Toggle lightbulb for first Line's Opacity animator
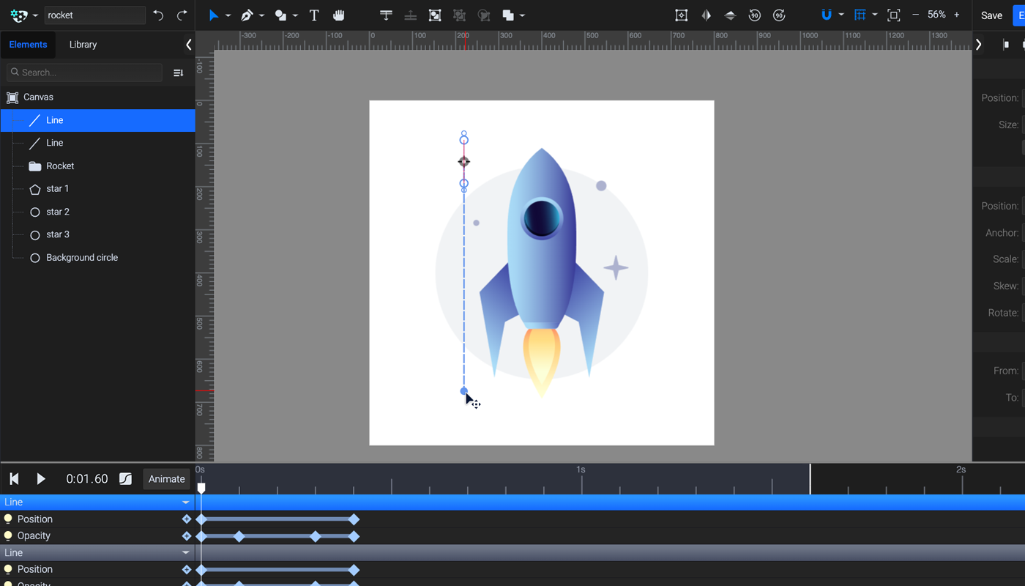This screenshot has width=1025, height=586. (9, 535)
